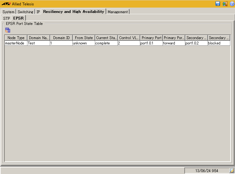Select the masterNode row cell
This screenshot has width=235, height=174.
(x=16, y=43)
